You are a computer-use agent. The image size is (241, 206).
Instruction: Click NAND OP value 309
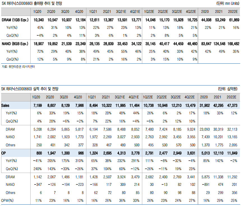click(x=123, y=184)
